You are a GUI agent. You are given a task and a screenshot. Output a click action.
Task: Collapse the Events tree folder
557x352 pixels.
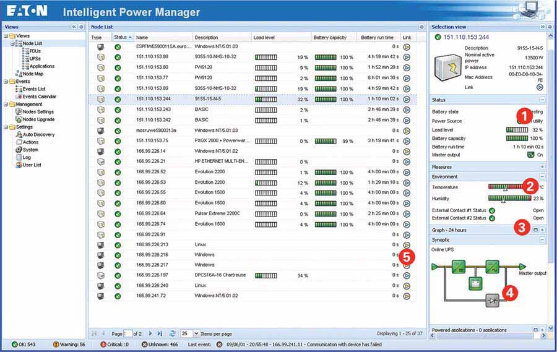[6, 82]
